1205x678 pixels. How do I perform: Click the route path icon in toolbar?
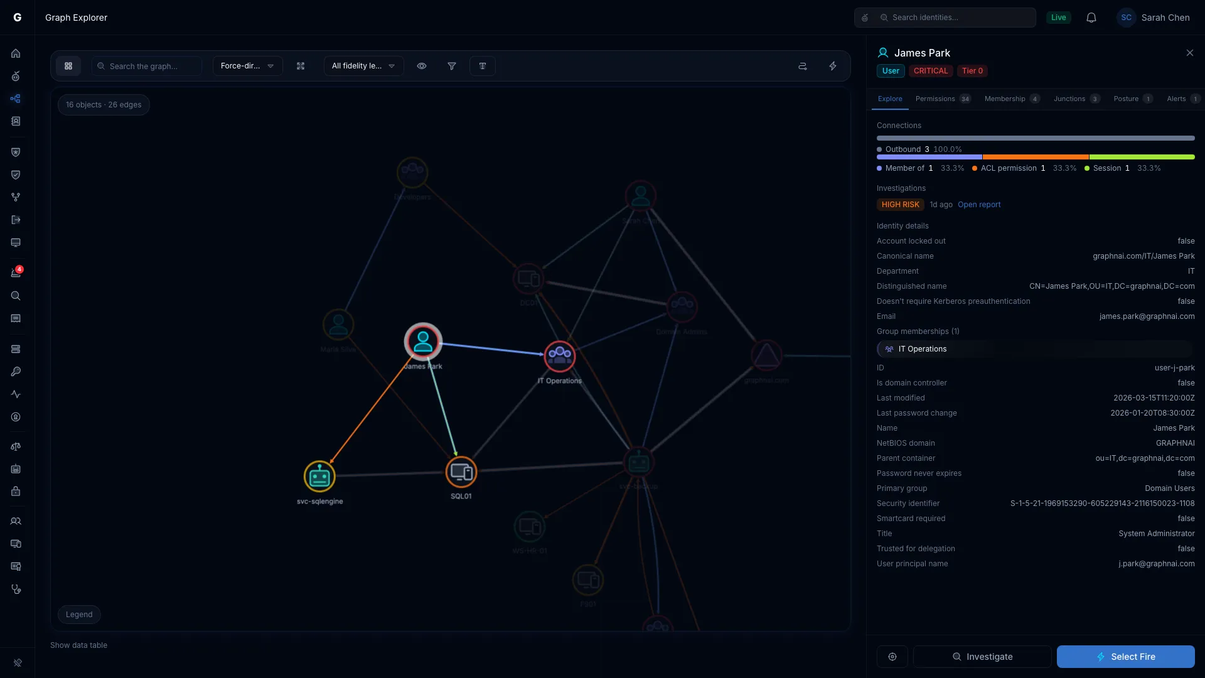pos(802,66)
